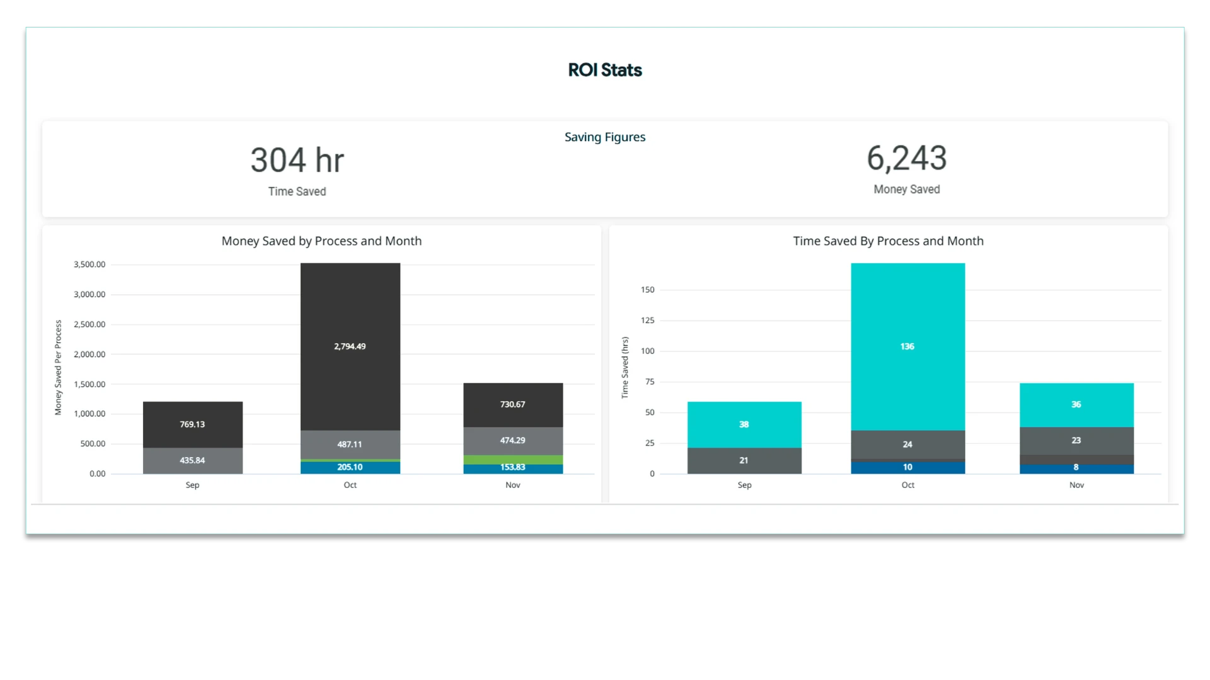Click the Nov label under time chart
The image size is (1210, 680).
(1076, 485)
